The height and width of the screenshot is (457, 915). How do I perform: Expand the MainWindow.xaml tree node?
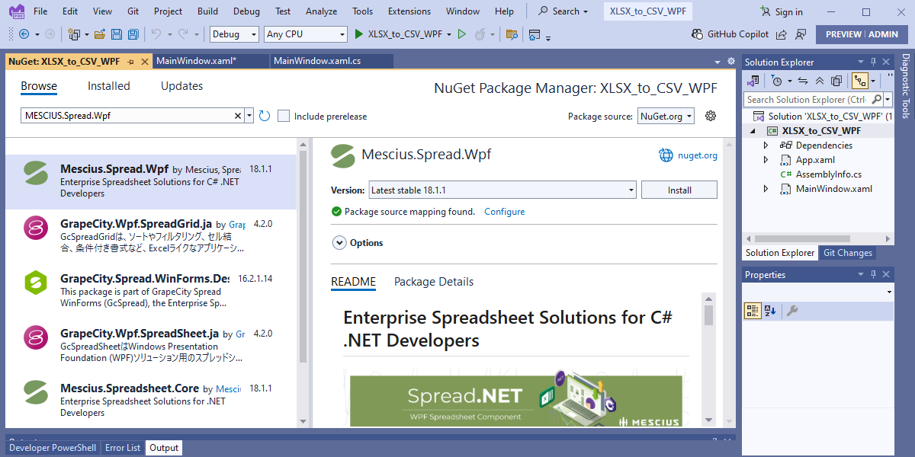pos(766,189)
